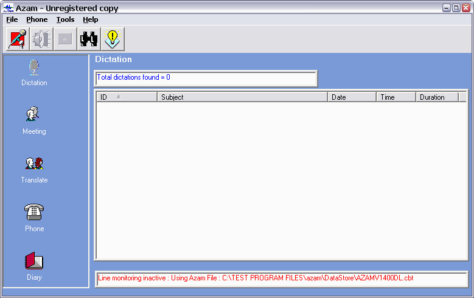Sort list by Time column header
The image size is (474, 298).
pyautogui.click(x=396, y=97)
